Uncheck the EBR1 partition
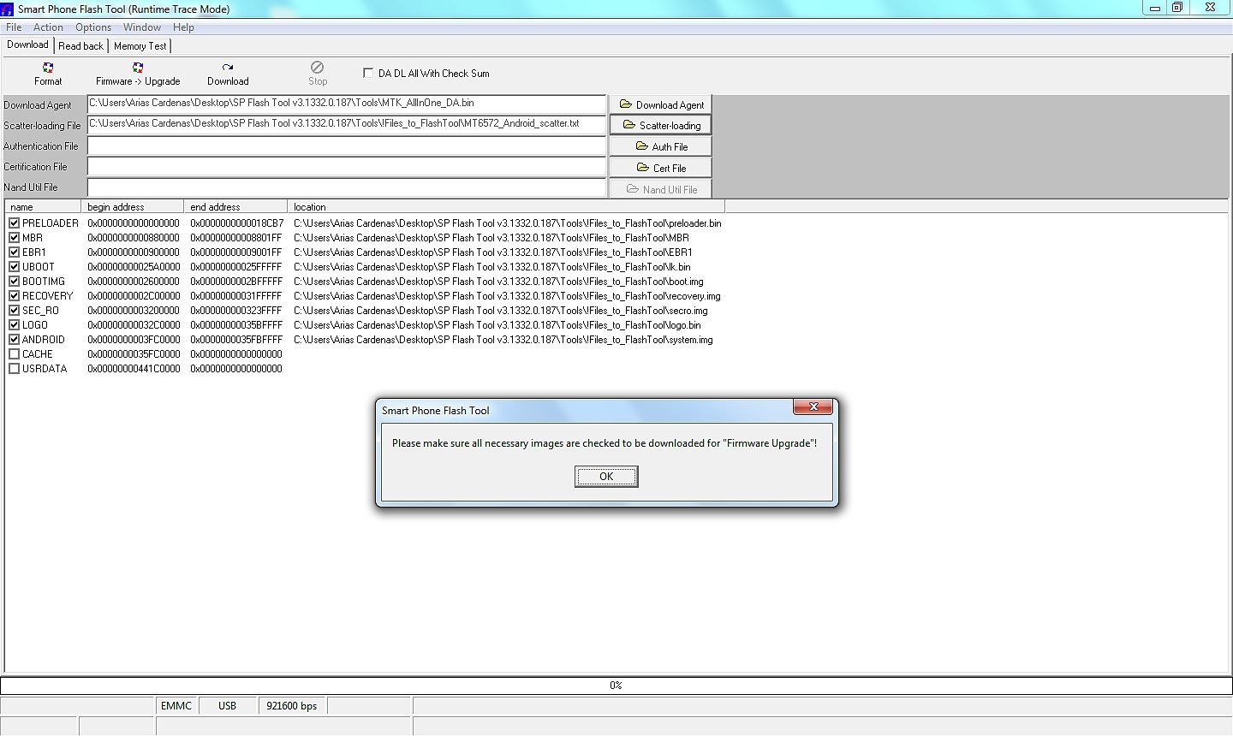The image size is (1233, 736). click(x=14, y=252)
